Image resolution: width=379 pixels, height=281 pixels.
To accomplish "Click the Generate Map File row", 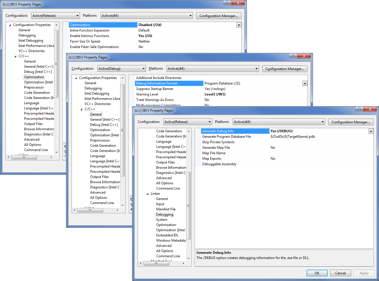I will [287, 148].
